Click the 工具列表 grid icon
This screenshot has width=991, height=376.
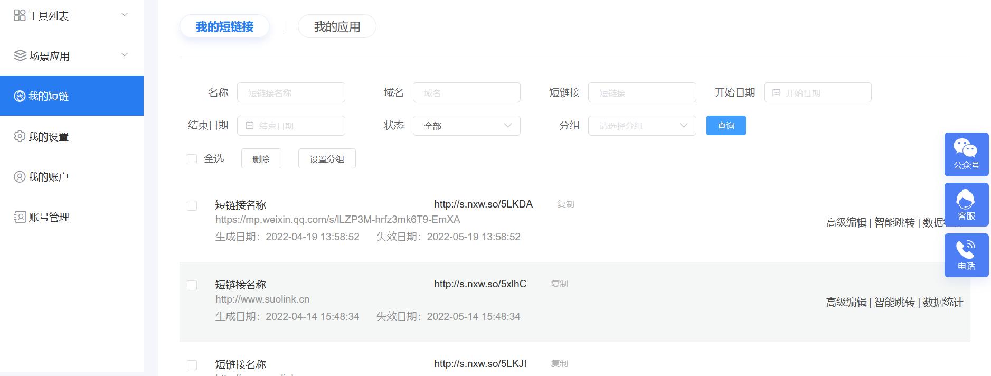(20, 15)
